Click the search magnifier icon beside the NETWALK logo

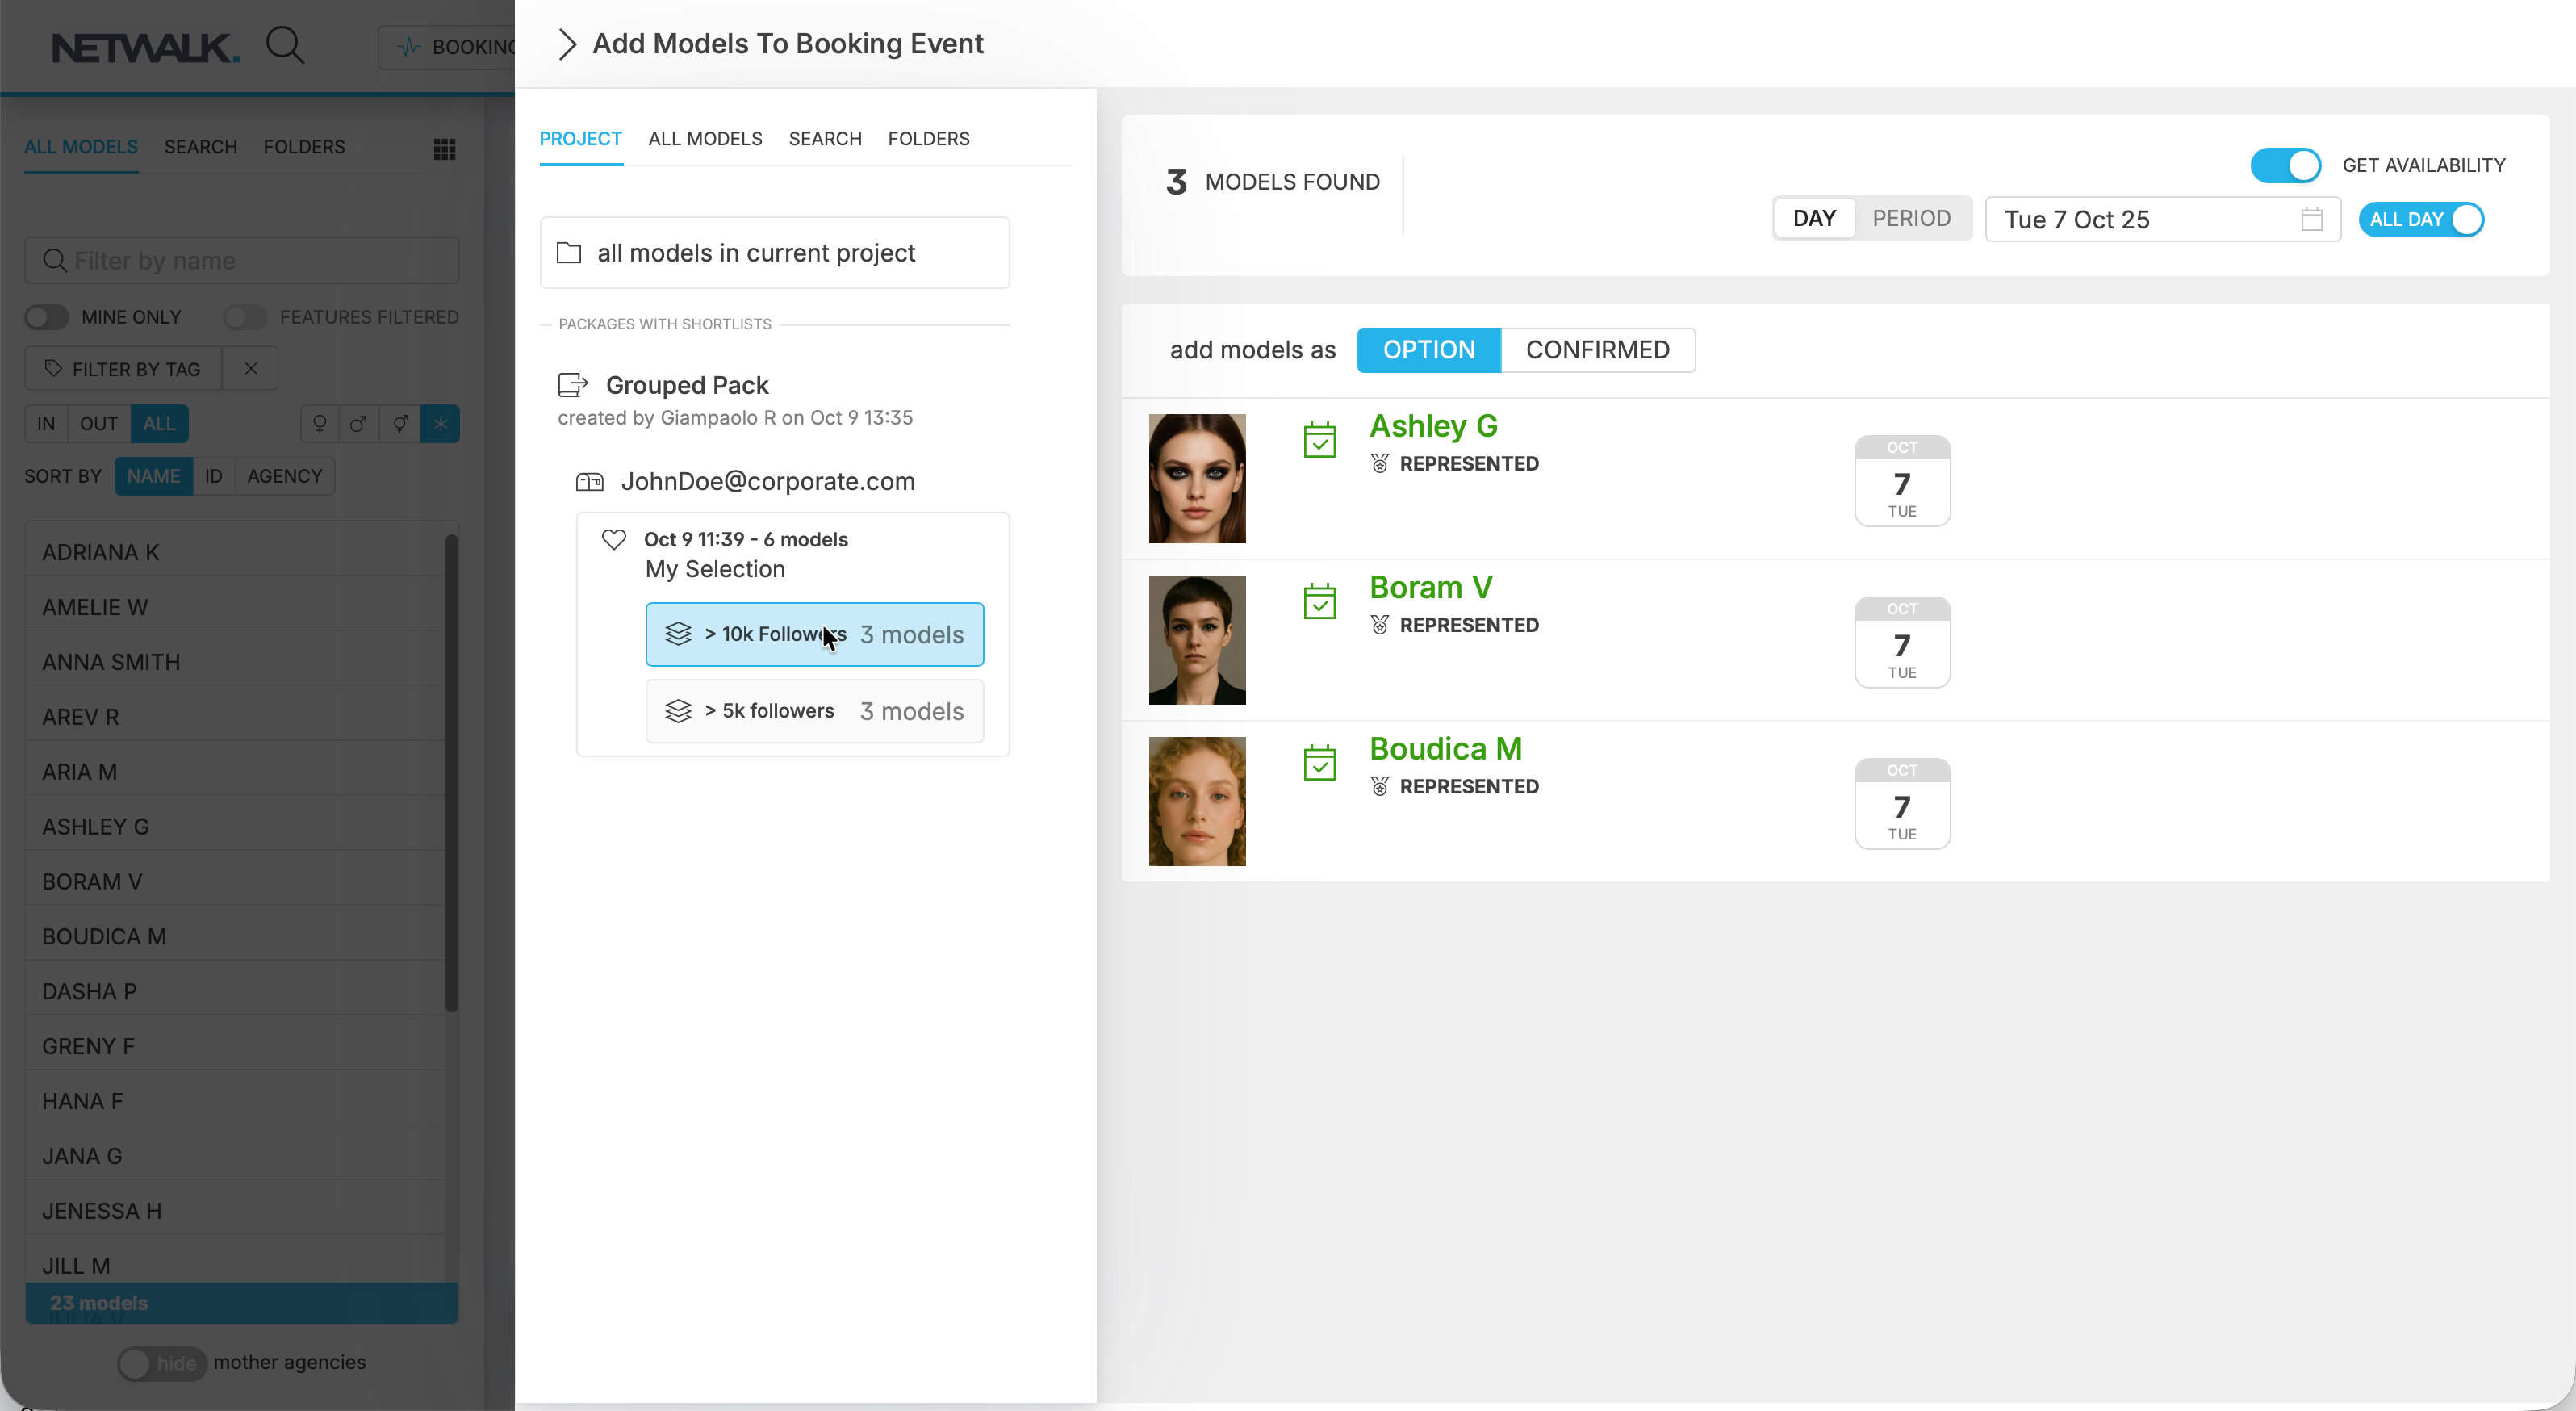click(285, 45)
